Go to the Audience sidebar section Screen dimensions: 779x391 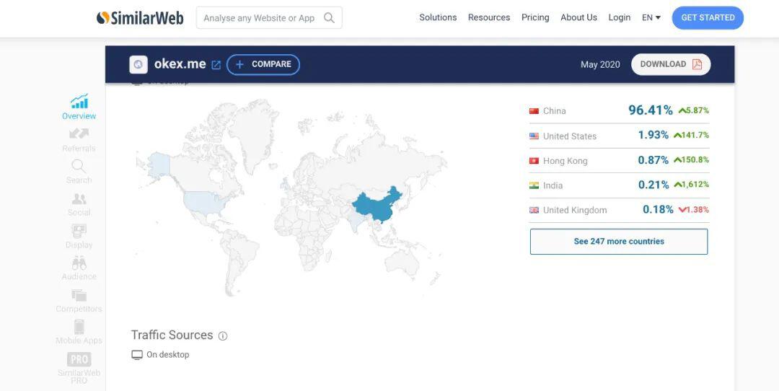click(79, 268)
